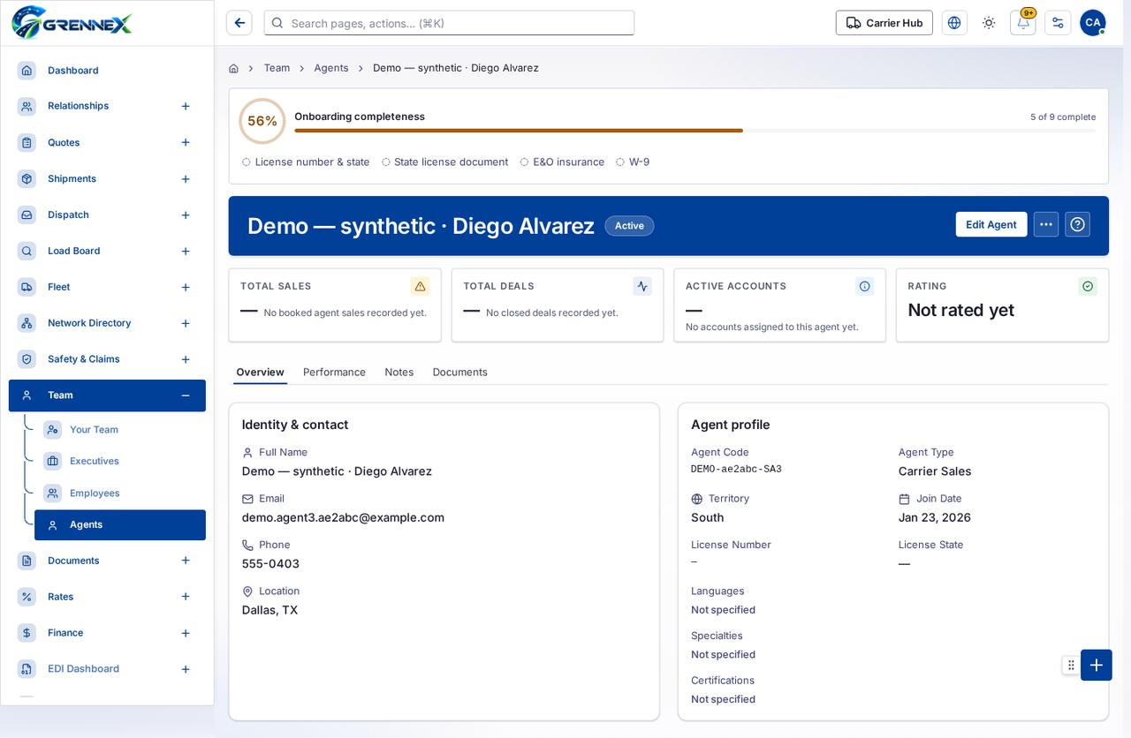Switch to the Documents tab
The image size is (1131, 738).
(460, 372)
